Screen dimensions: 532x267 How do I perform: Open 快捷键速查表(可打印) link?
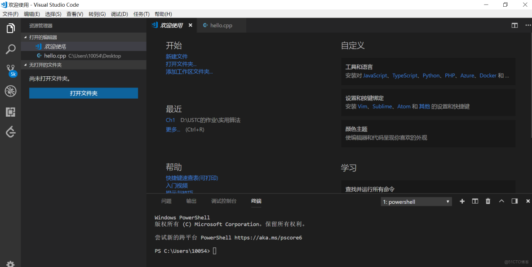point(192,178)
